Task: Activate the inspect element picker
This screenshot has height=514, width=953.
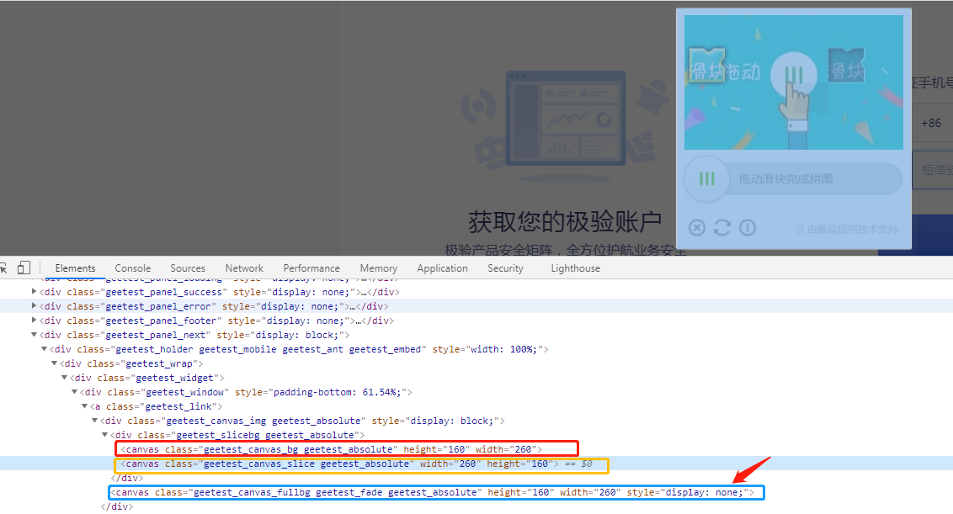Action: click(x=4, y=268)
